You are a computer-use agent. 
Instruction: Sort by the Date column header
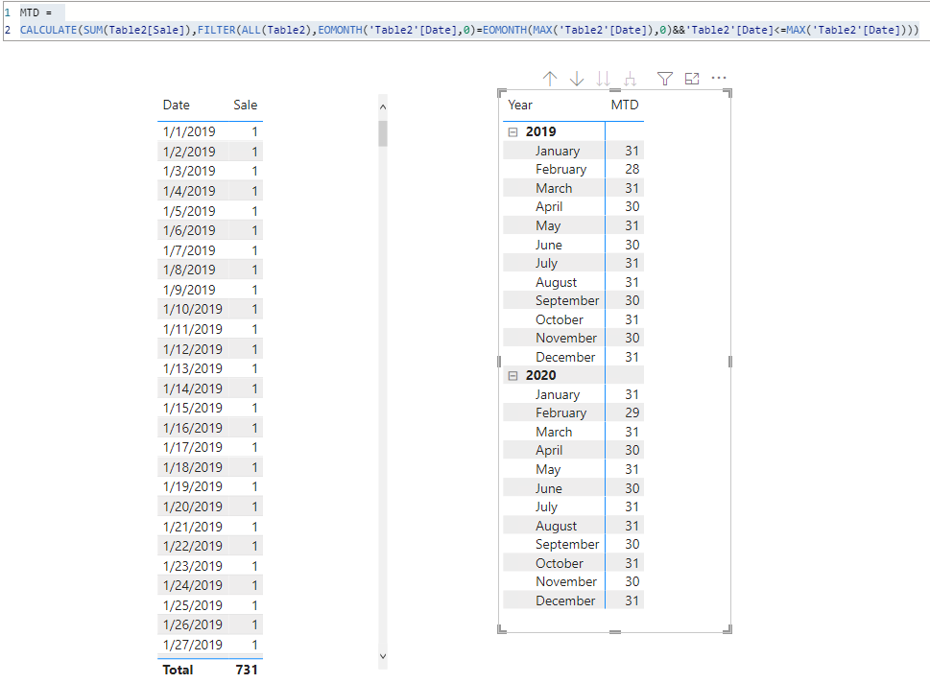pos(177,105)
